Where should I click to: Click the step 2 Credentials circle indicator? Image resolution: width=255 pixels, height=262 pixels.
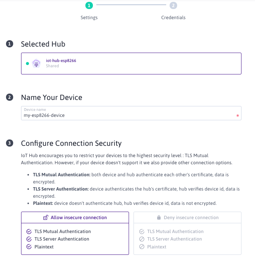click(173, 5)
